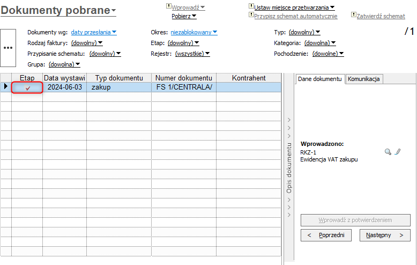Click Przypisz schemat automatycznie link

pos(296,16)
